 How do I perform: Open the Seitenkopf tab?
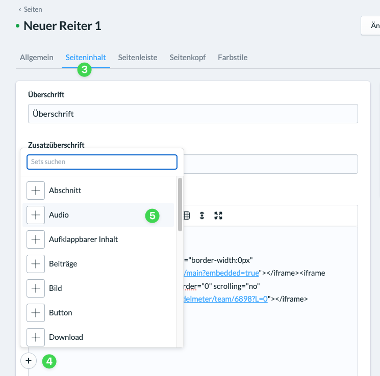click(188, 58)
